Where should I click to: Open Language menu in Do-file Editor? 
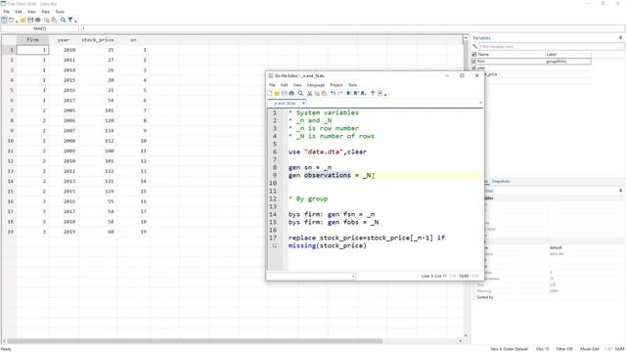[316, 85]
